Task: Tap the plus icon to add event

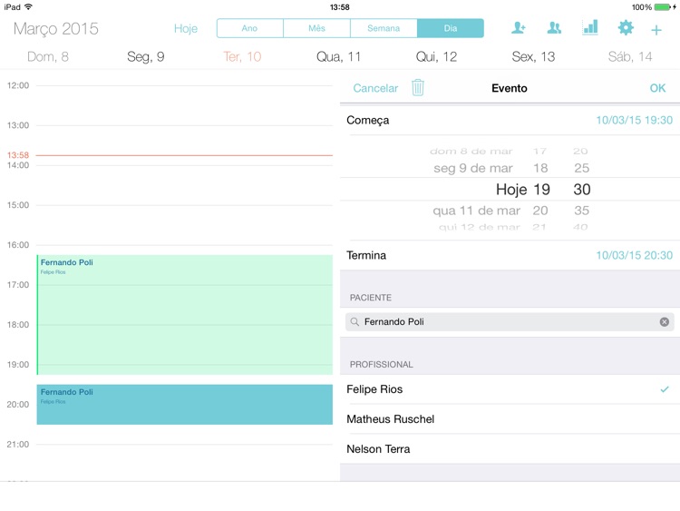Action: (x=656, y=30)
